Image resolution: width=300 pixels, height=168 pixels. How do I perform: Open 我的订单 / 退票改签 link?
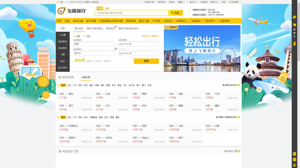pyautogui.click(x=150, y=36)
